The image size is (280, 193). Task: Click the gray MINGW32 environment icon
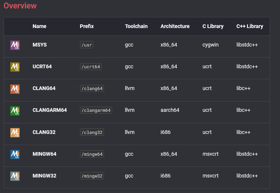15,176
